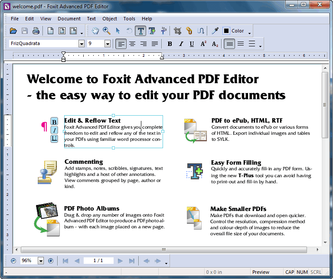
Task: Expand the navigation toolbar overflow arrow
Action: (x=166, y=263)
